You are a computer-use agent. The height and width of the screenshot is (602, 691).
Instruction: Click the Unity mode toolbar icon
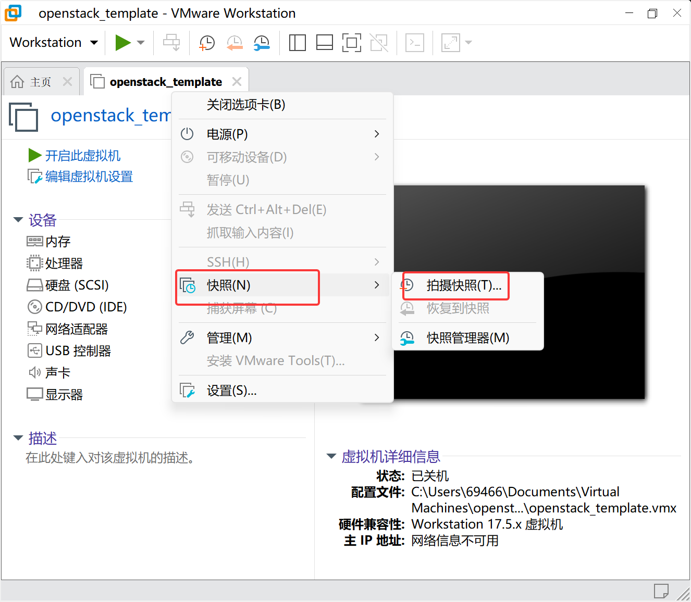(x=379, y=43)
